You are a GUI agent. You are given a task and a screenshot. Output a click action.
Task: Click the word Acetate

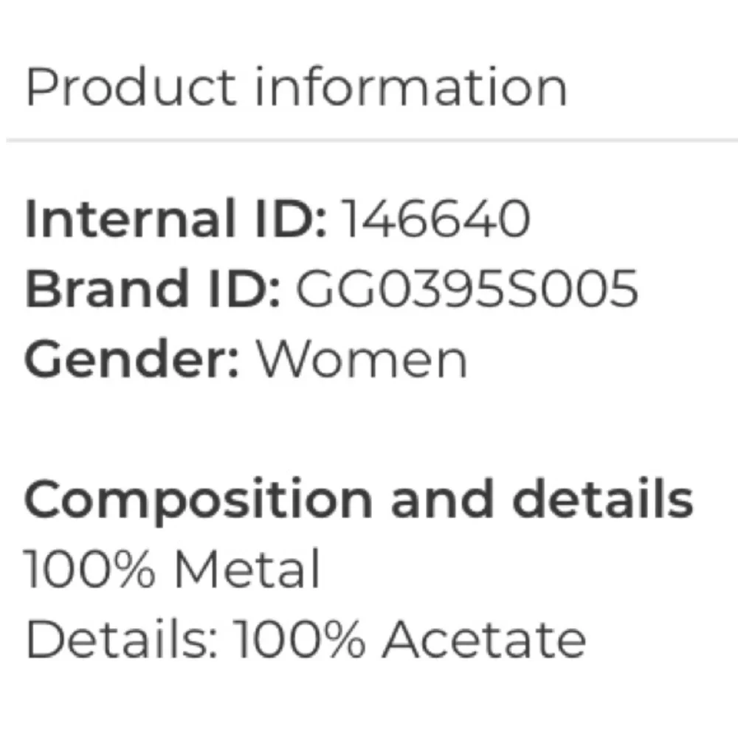coord(484,638)
